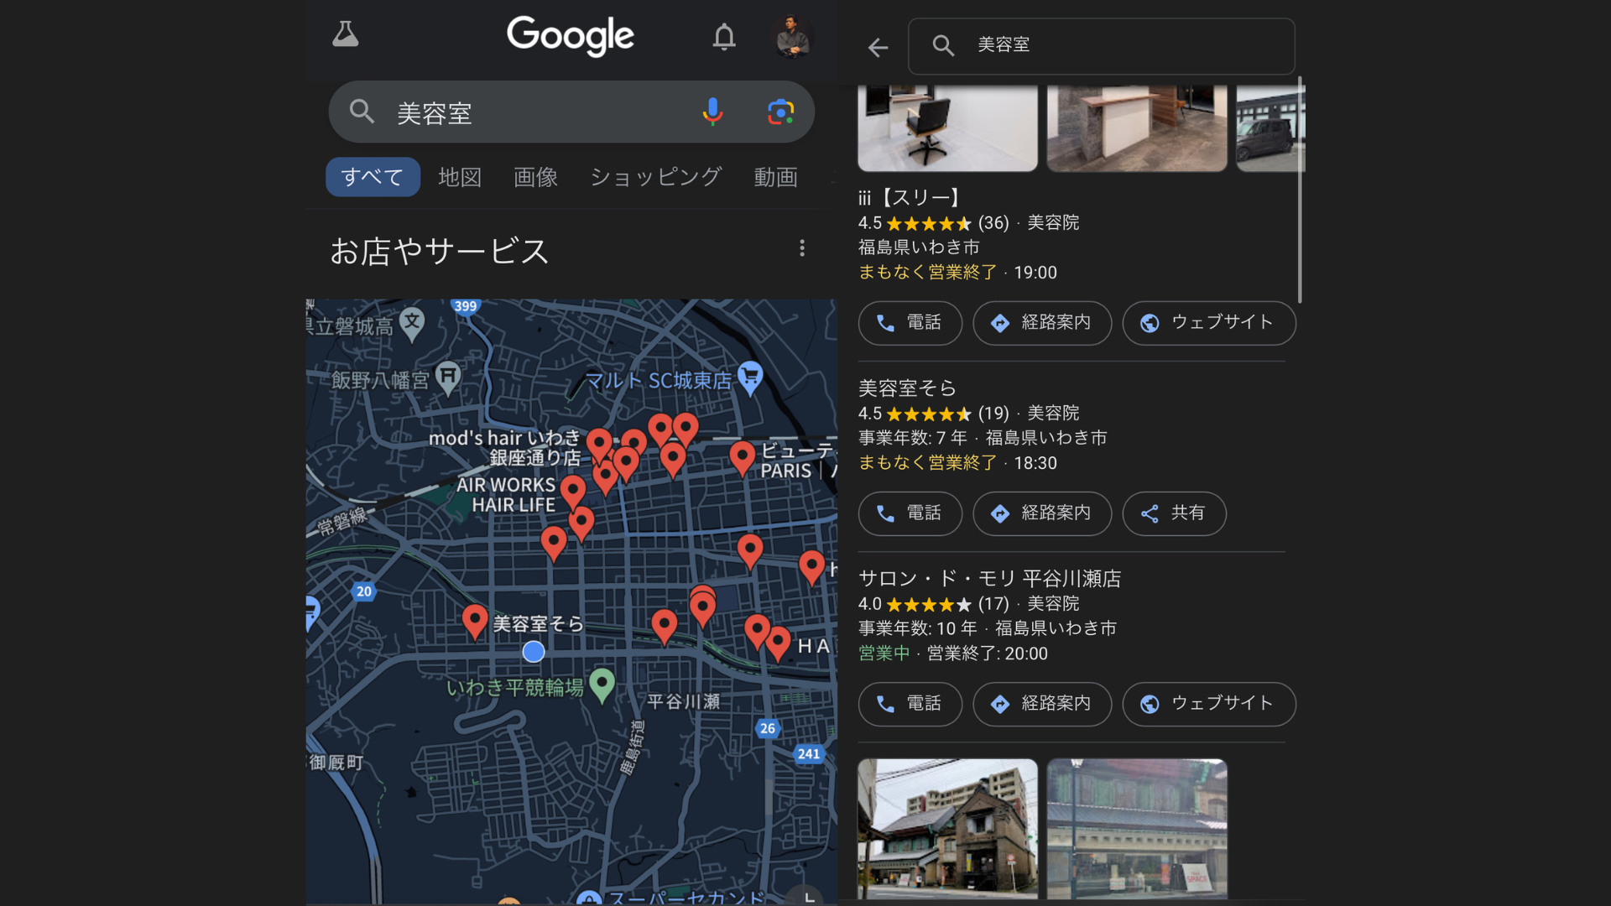Click route 399 road badge
Viewport: 1611px width, 906px height.
[x=465, y=306]
